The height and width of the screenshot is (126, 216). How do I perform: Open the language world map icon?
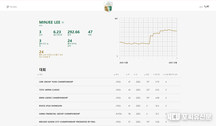pos(207,7)
